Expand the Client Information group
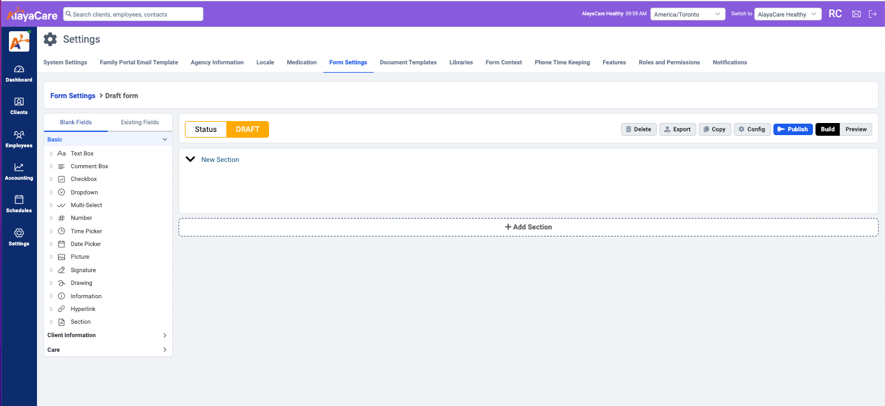Image resolution: width=885 pixels, height=406 pixels. 165,335
